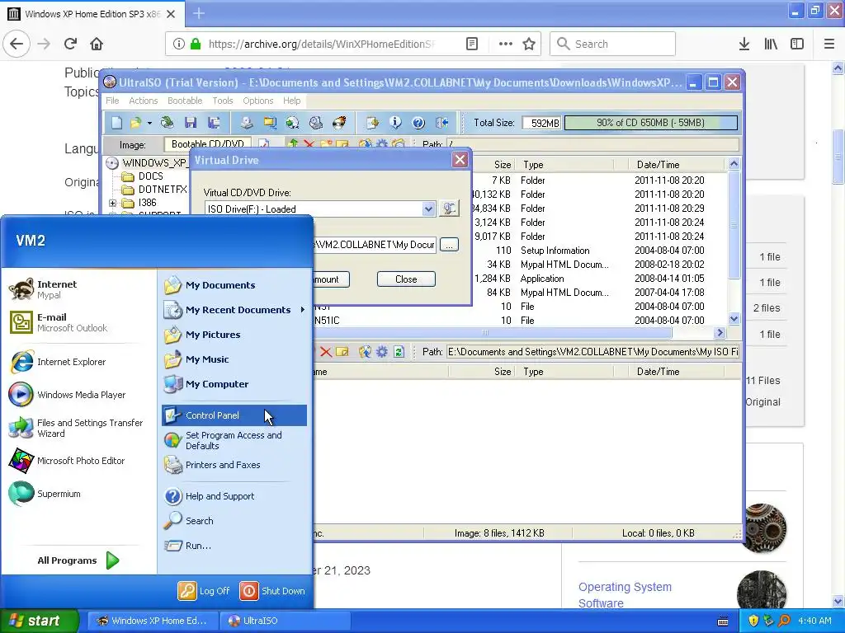The width and height of the screenshot is (845, 633).
Task: Click the Firefox Search box
Action: (x=612, y=44)
